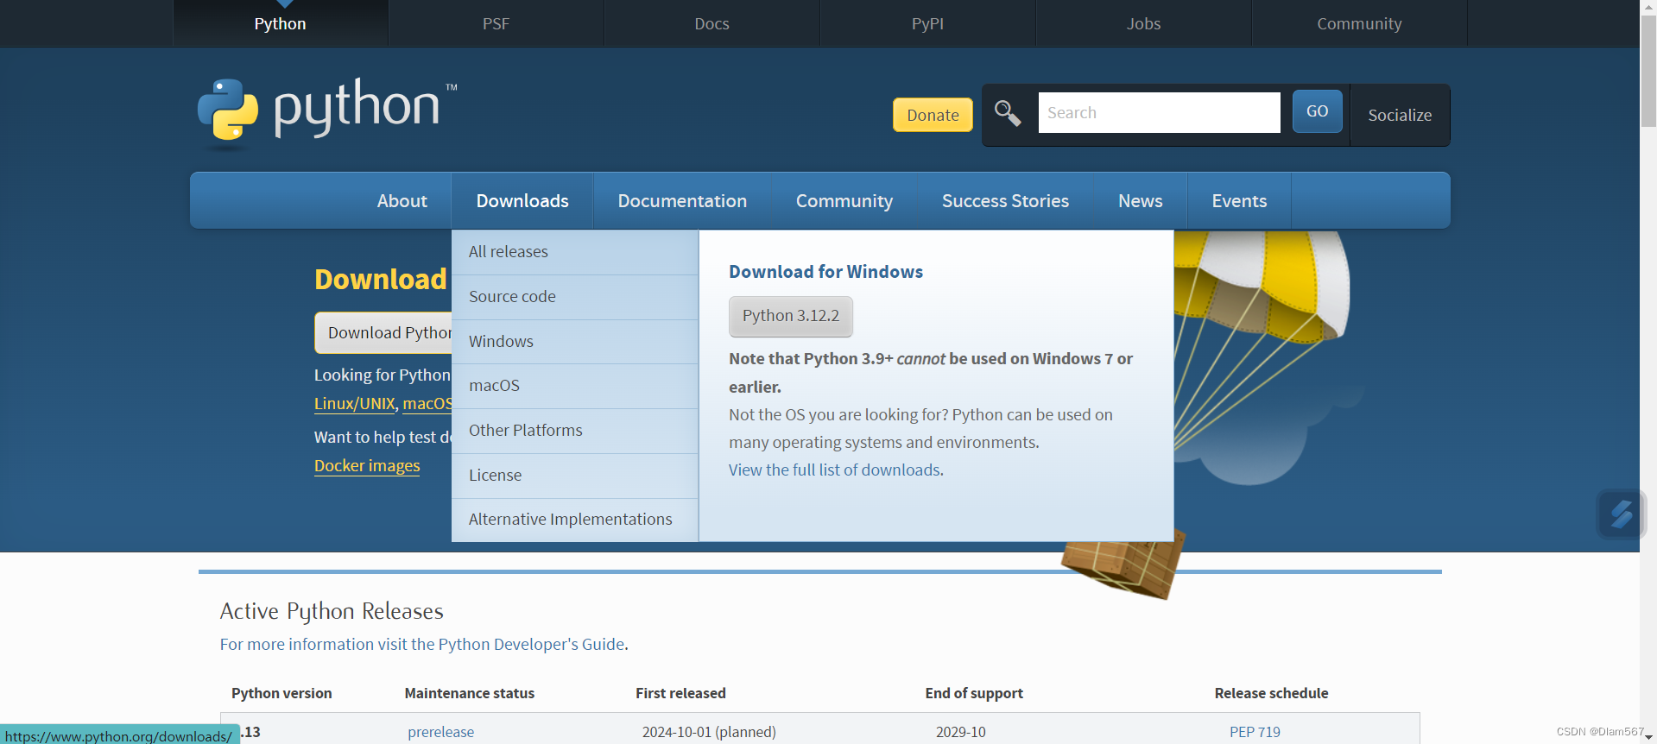Open the prerelease status link

pos(440,732)
